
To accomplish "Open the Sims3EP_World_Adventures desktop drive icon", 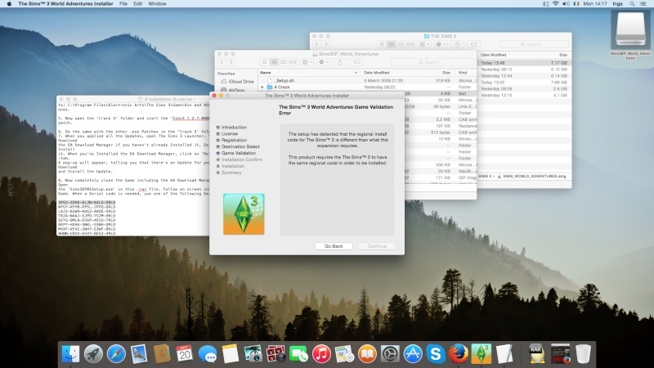I will (630, 31).
